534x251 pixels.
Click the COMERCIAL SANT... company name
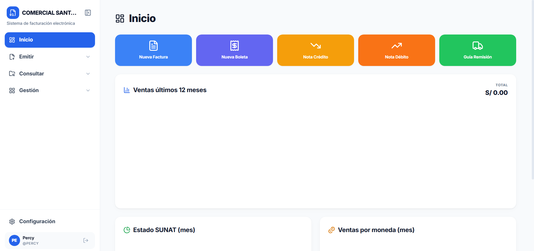click(49, 13)
